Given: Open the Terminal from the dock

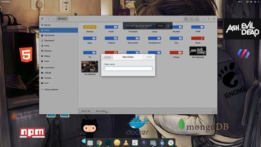Looking at the screenshot, I should [x=108, y=143].
